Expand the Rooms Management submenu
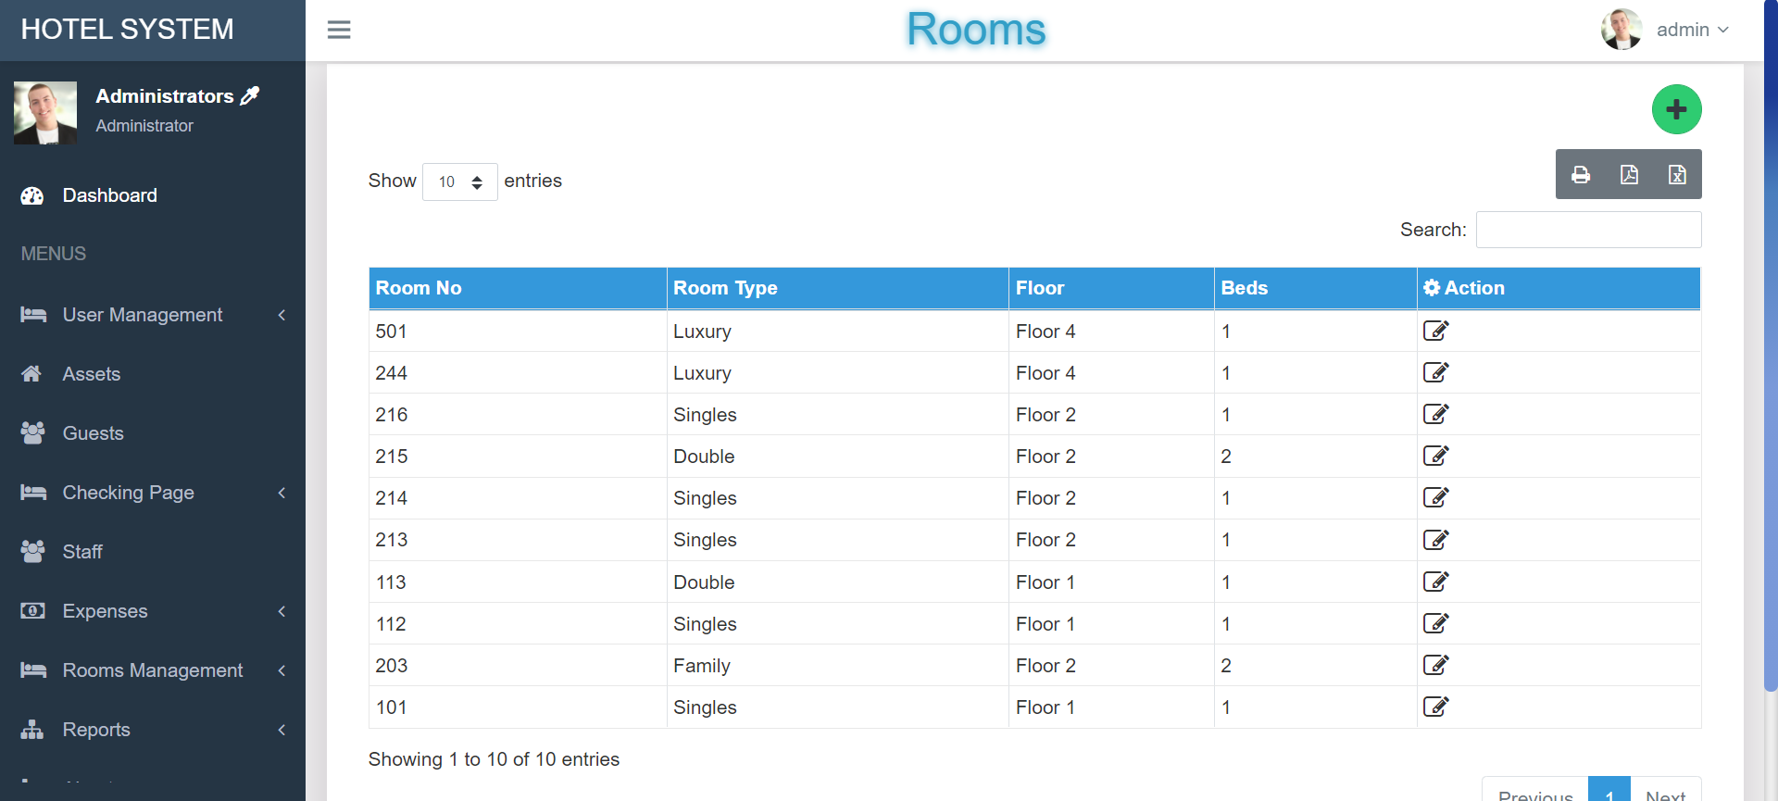The width and height of the screenshot is (1778, 801). click(153, 670)
